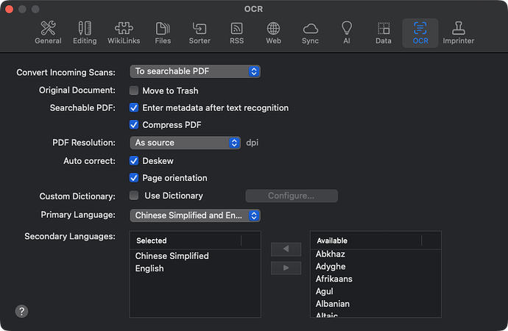Uncheck Compress PDF option

point(134,125)
